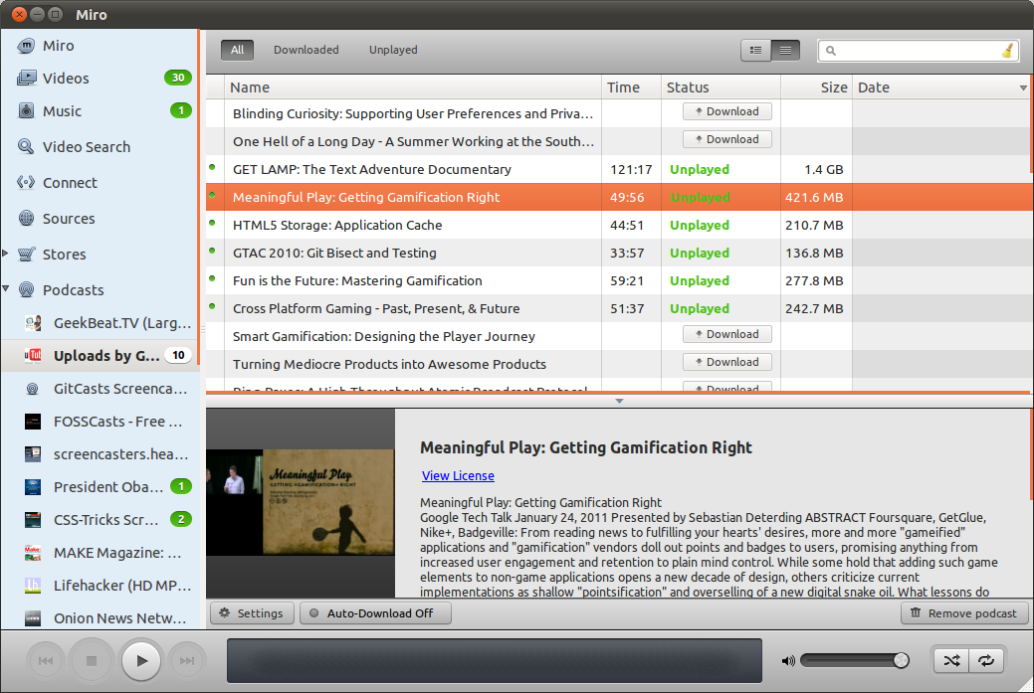Click the stop playback button
Viewport: 1034px width, 693px height.
point(92,661)
